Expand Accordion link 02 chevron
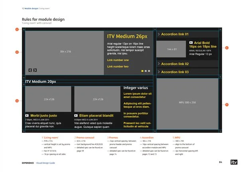The image size is (244, 175). pos(159,64)
